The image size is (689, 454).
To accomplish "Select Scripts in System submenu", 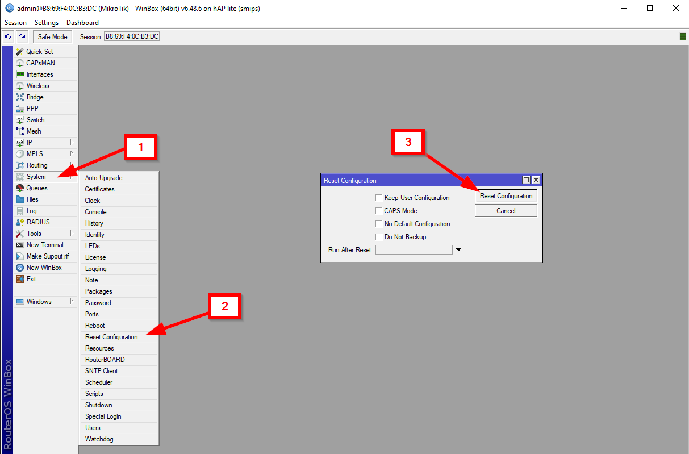I will pyautogui.click(x=119, y=394).
